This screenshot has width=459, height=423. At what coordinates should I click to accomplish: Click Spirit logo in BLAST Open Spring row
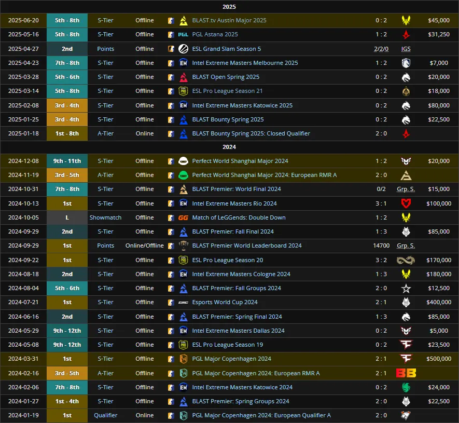(x=406, y=77)
